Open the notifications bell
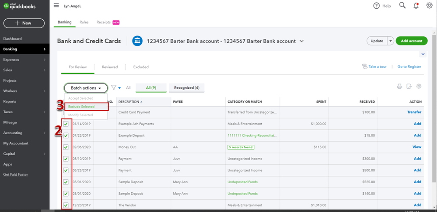This screenshot has width=437, height=212. pyautogui.click(x=416, y=6)
